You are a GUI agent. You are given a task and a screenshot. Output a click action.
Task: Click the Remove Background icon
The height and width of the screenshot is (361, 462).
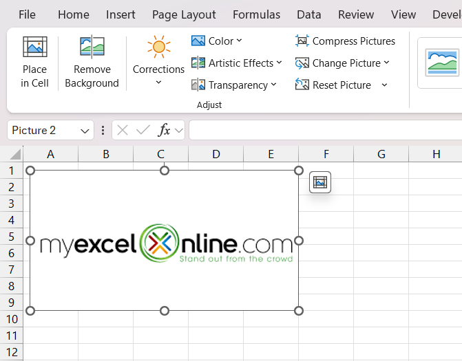point(92,46)
